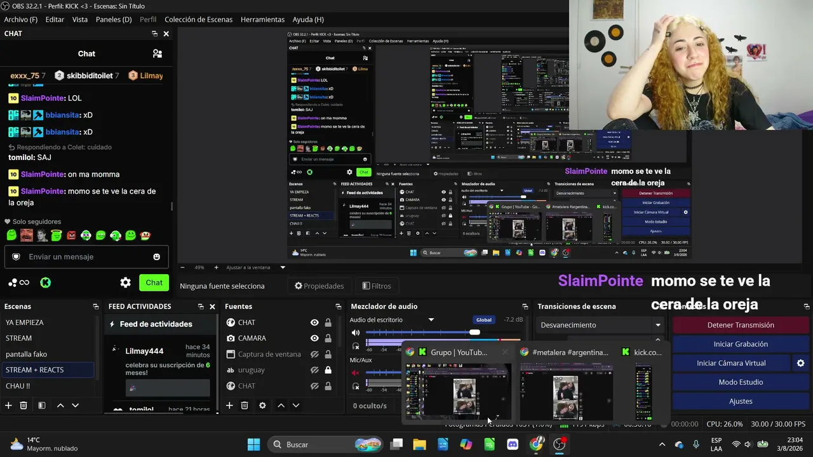This screenshot has height=457, width=813.
Task: Click the green Kick logo icon
Action: coord(46,282)
